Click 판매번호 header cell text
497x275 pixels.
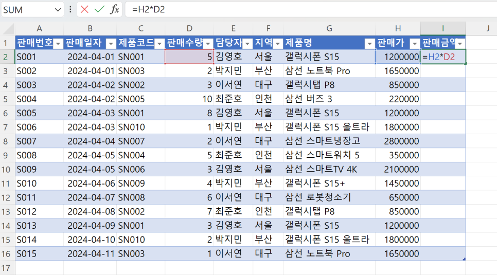pyautogui.click(x=34, y=43)
